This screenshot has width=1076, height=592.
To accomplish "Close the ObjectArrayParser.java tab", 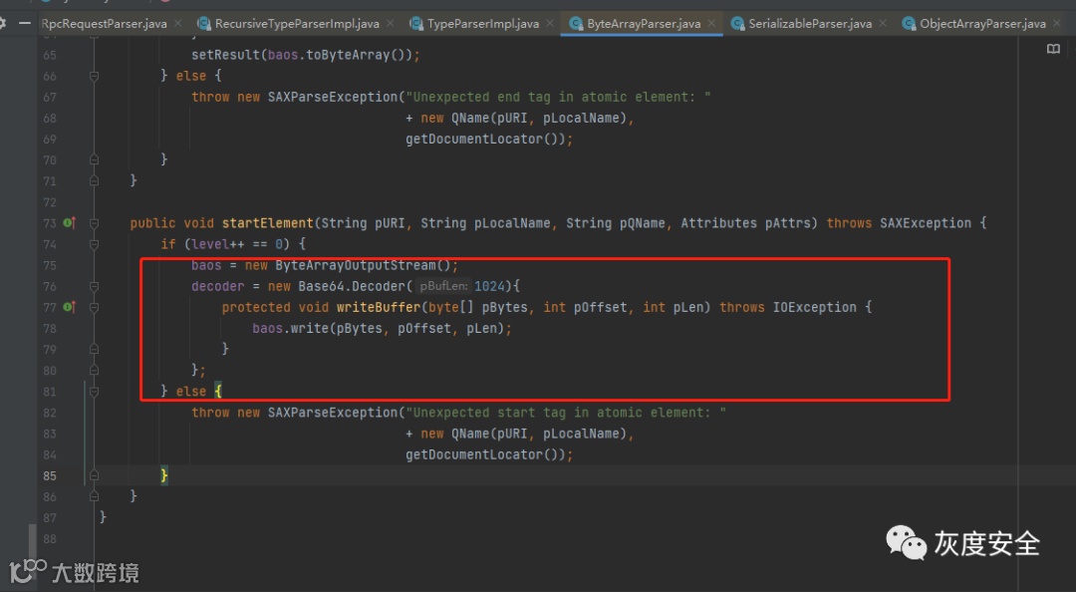I will pyautogui.click(x=1057, y=23).
